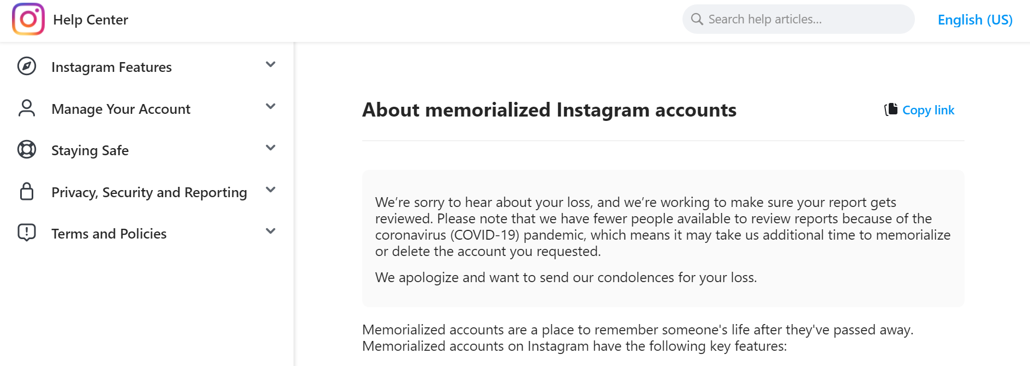The image size is (1030, 366).
Task: Click the exclamation bubble icon beside Terms
Action: (27, 233)
